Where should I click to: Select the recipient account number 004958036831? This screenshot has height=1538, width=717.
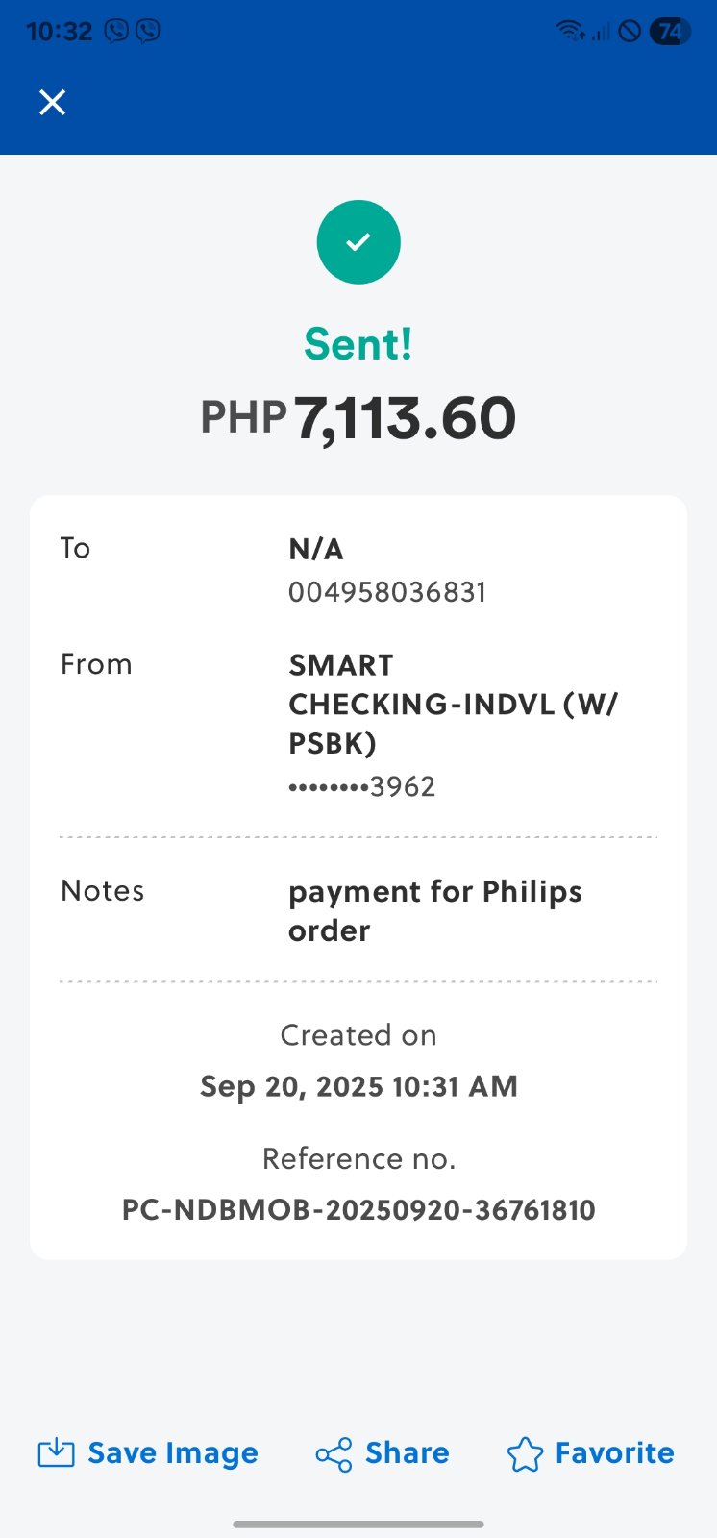coord(387,592)
